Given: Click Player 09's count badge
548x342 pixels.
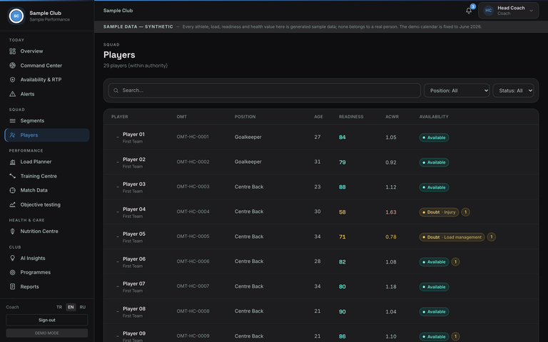Looking at the screenshot, I should [x=455, y=336].
